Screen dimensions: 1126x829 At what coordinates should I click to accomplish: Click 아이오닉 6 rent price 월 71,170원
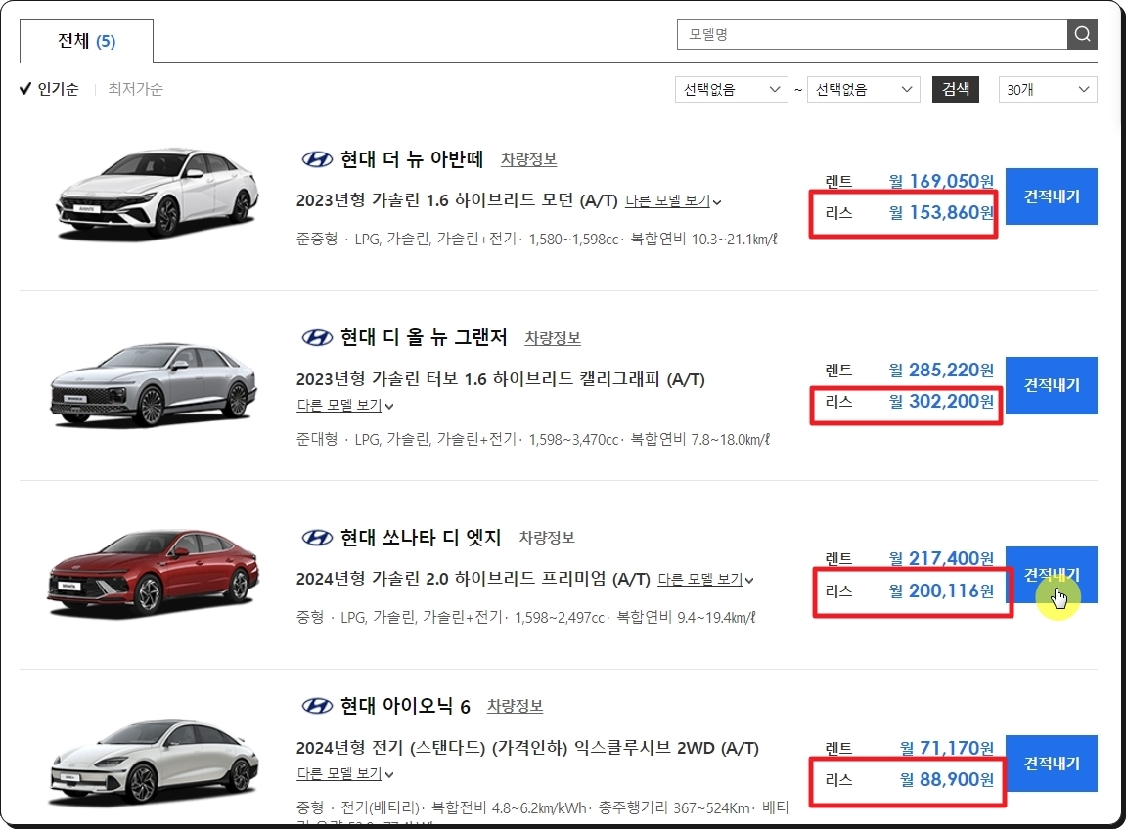tap(947, 748)
